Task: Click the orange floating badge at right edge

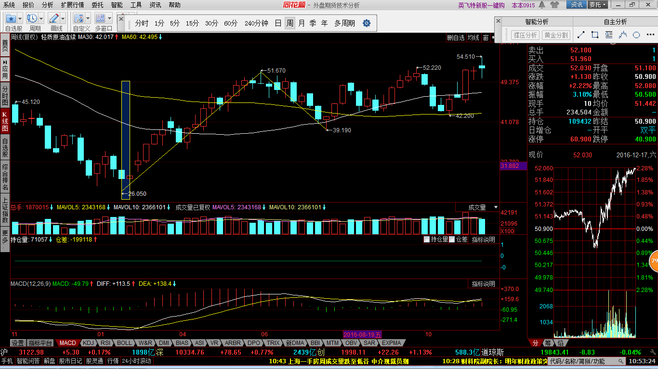Action: tap(654, 261)
